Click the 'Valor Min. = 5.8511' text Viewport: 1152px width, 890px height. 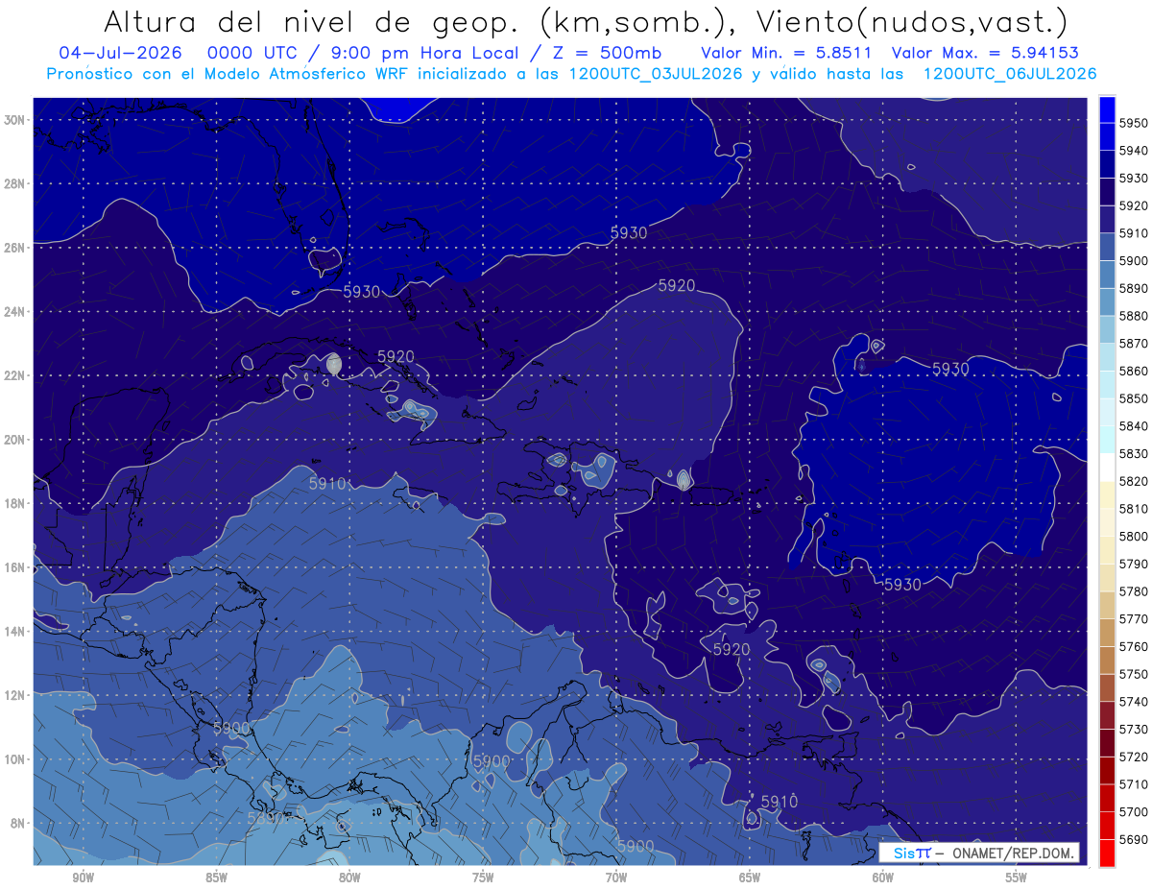[x=786, y=53]
